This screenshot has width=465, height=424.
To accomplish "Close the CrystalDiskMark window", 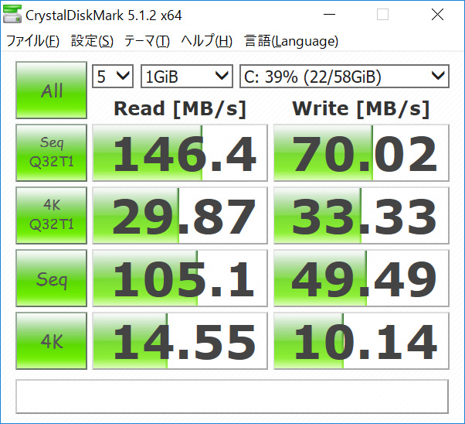I will click(437, 14).
